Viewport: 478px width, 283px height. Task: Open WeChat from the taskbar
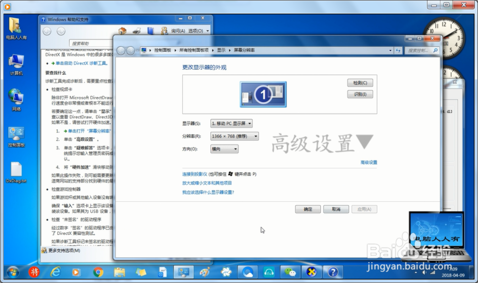tap(290, 272)
